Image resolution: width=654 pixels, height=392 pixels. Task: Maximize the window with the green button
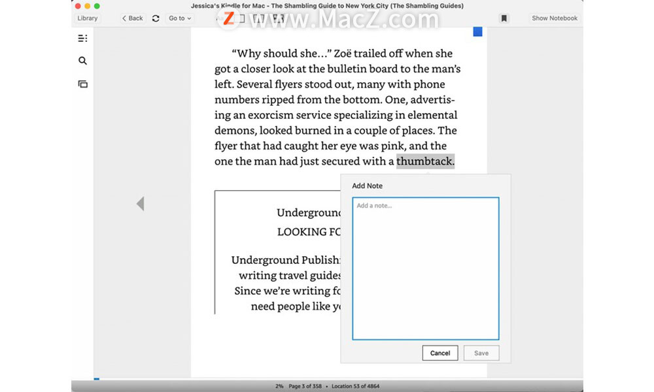(97, 6)
